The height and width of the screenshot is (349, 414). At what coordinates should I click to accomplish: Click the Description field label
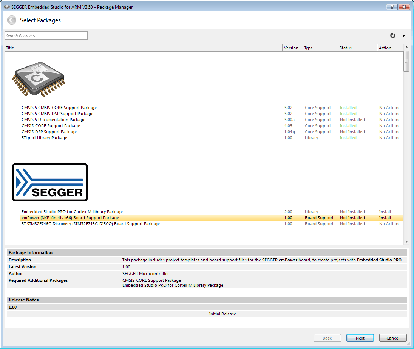click(x=20, y=260)
